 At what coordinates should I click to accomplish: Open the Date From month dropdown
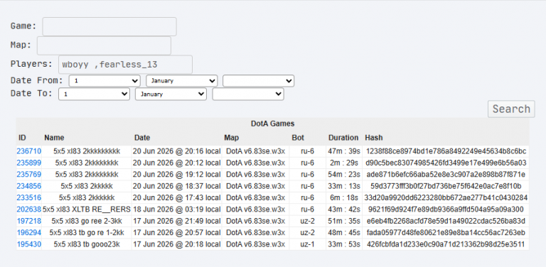pyautogui.click(x=182, y=81)
